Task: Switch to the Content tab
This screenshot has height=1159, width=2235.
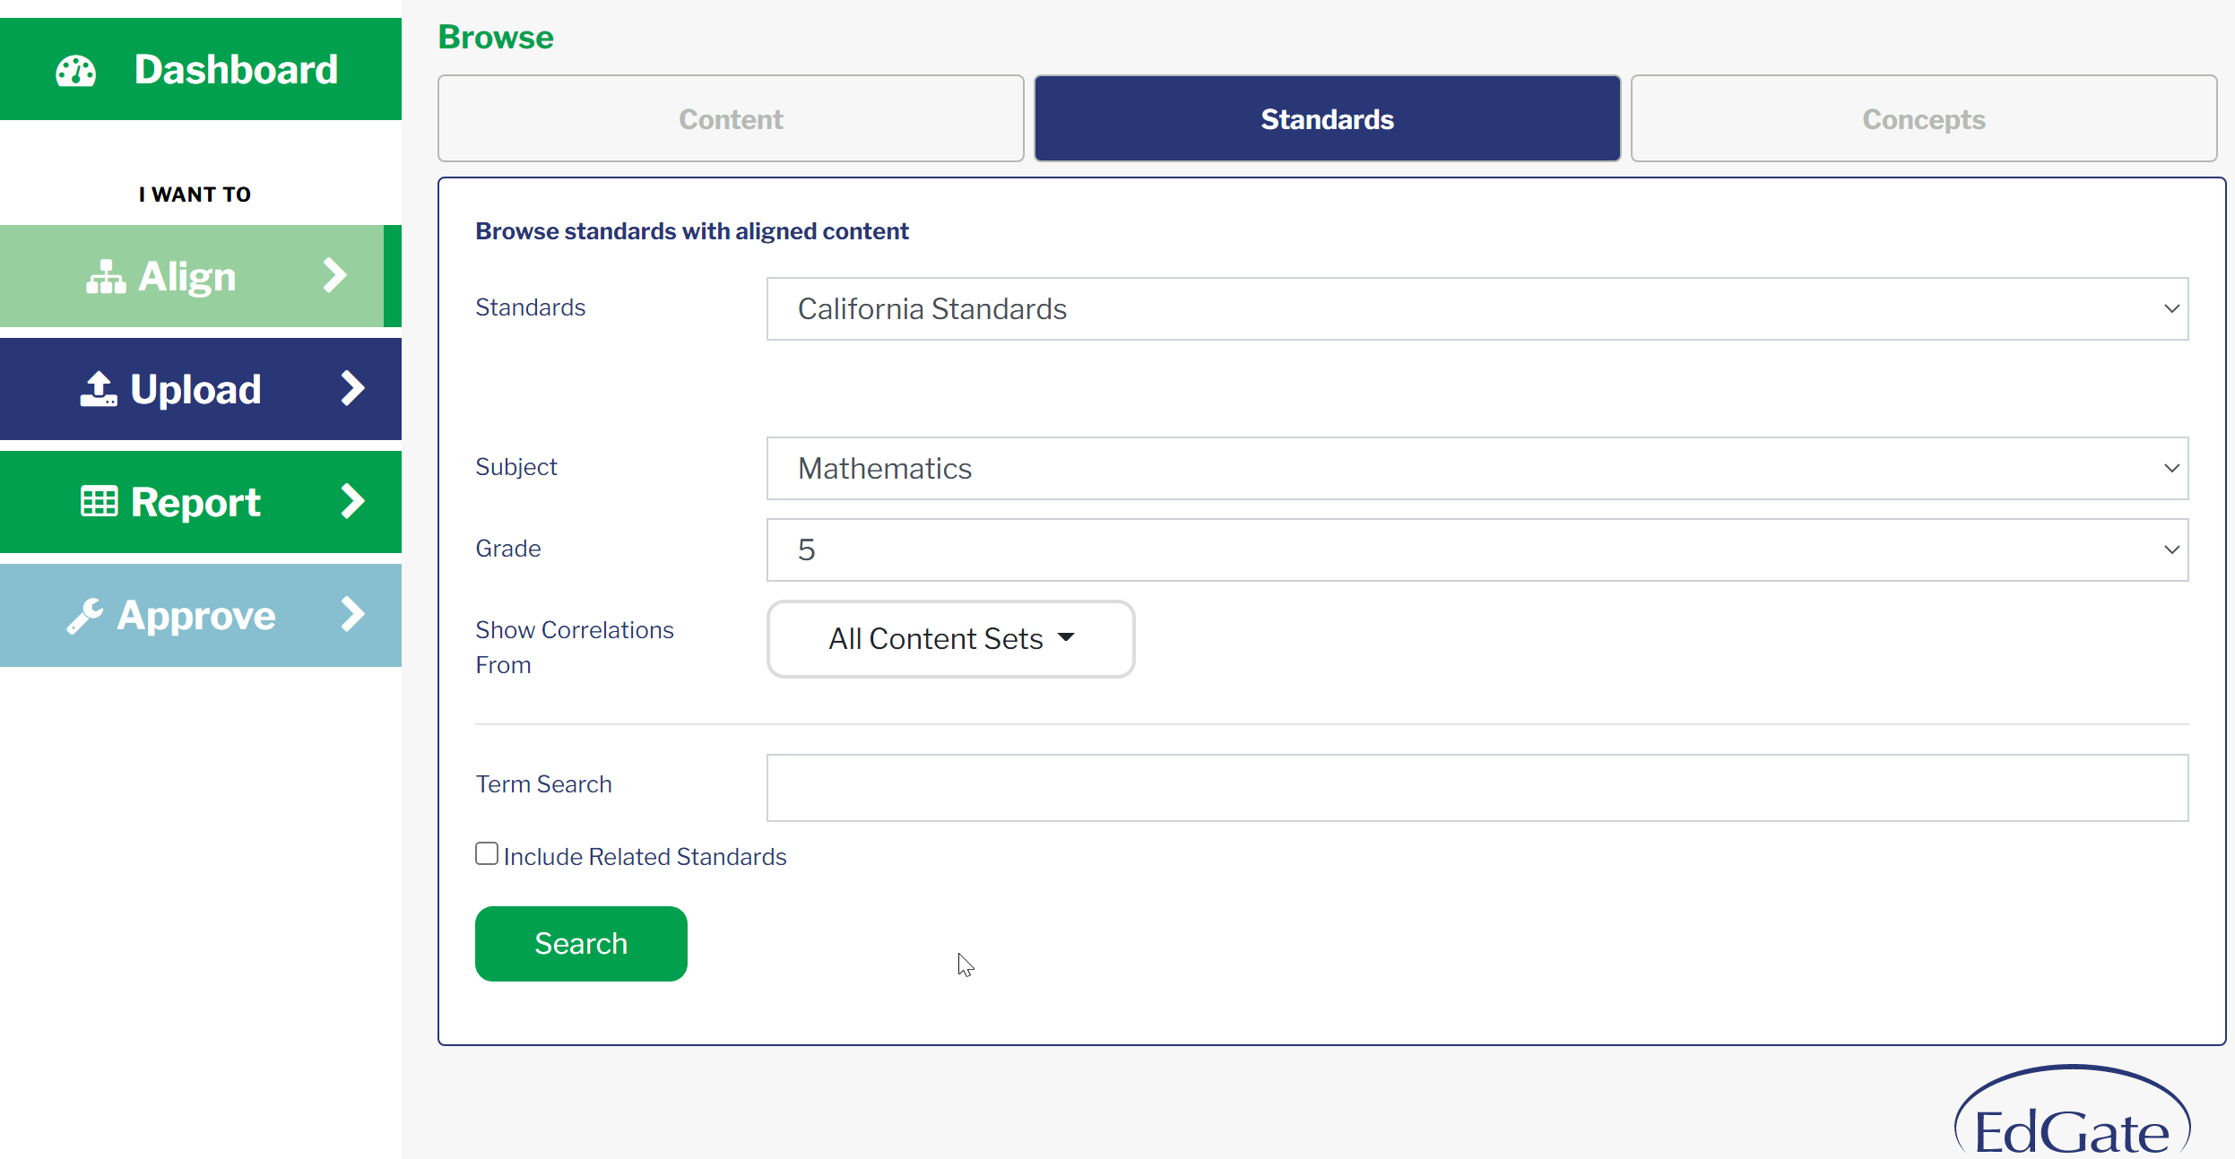Action: click(731, 119)
